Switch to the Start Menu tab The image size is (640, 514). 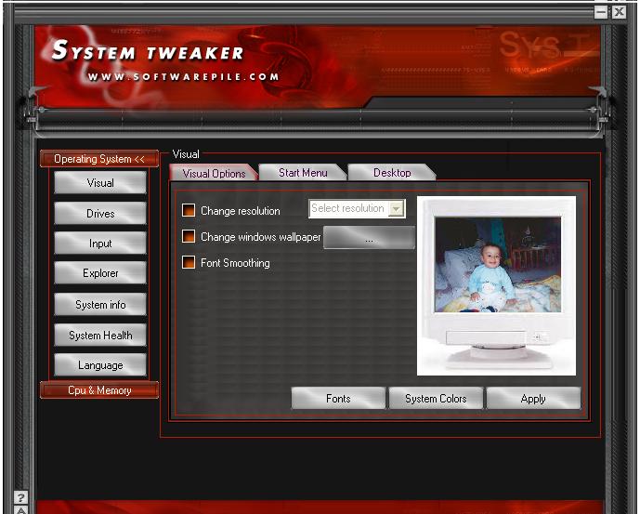(x=303, y=173)
